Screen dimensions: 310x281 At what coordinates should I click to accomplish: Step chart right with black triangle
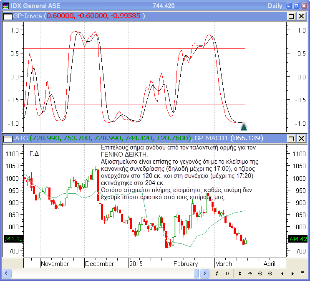click(292, 273)
